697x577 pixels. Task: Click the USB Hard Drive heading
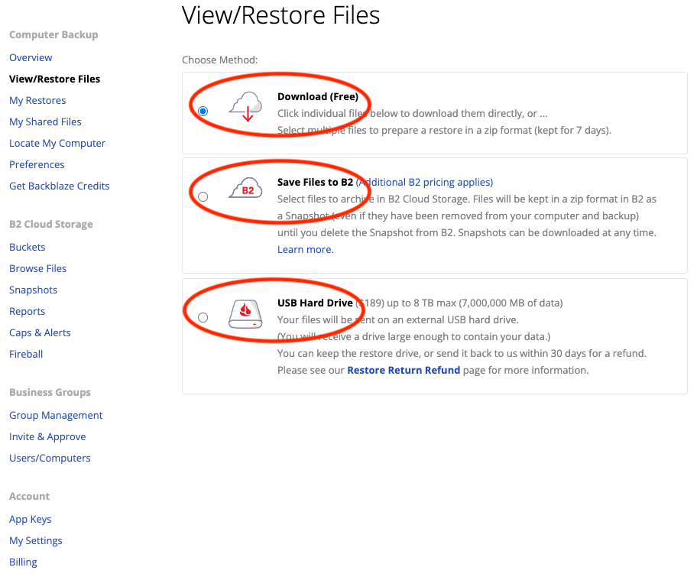[315, 303]
